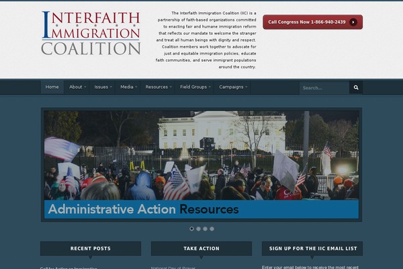The image size is (403, 269).
Task: Open the Field Groups menu item
Action: coord(193,87)
